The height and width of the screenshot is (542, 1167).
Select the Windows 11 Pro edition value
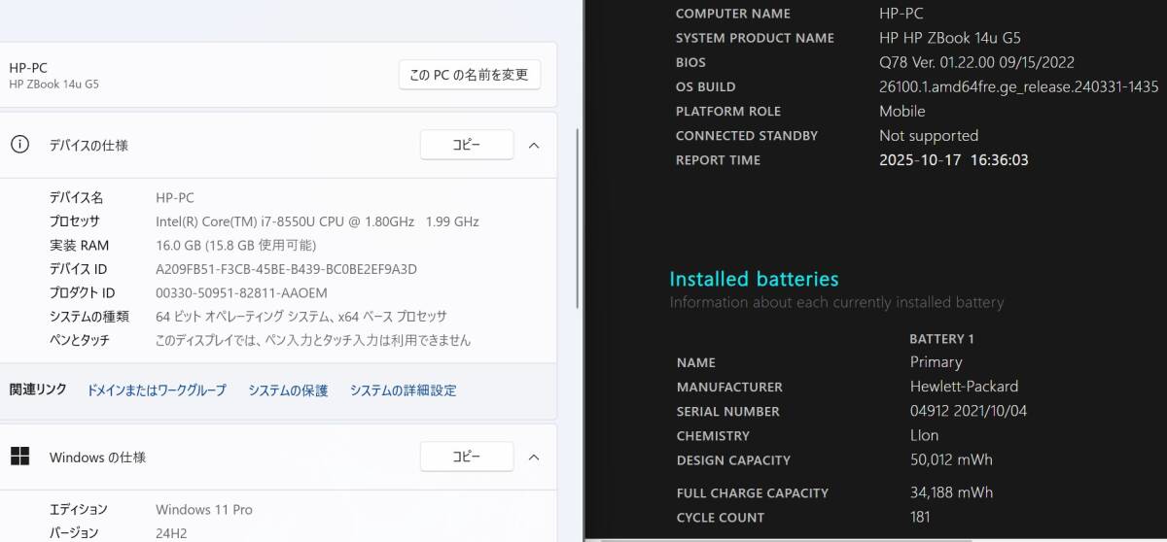tap(204, 509)
